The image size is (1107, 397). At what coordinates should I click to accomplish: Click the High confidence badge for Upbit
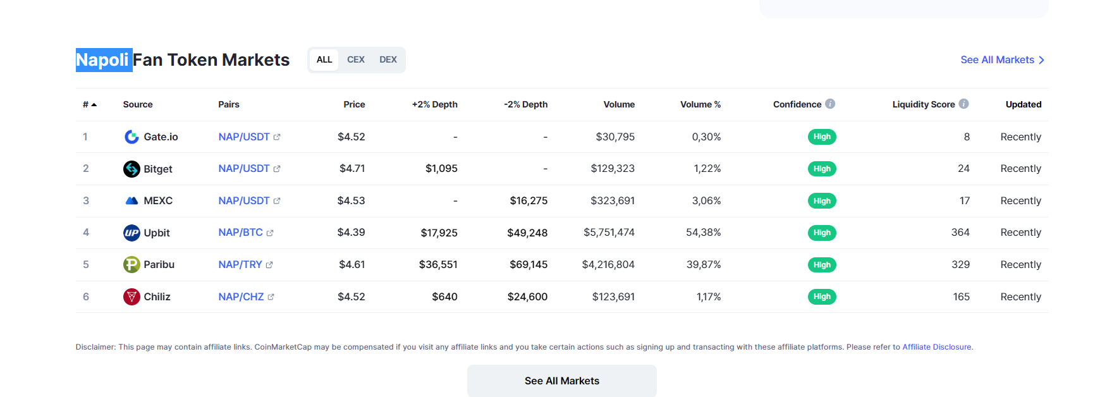point(822,233)
